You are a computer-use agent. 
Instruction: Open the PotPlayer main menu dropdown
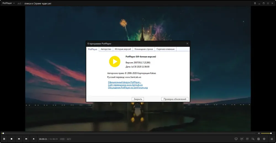(9, 3)
